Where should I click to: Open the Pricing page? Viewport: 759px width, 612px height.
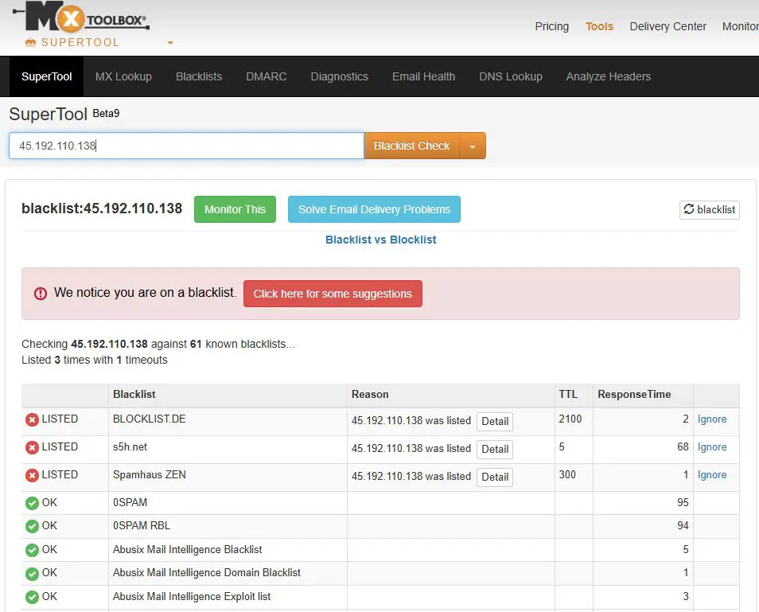552,26
